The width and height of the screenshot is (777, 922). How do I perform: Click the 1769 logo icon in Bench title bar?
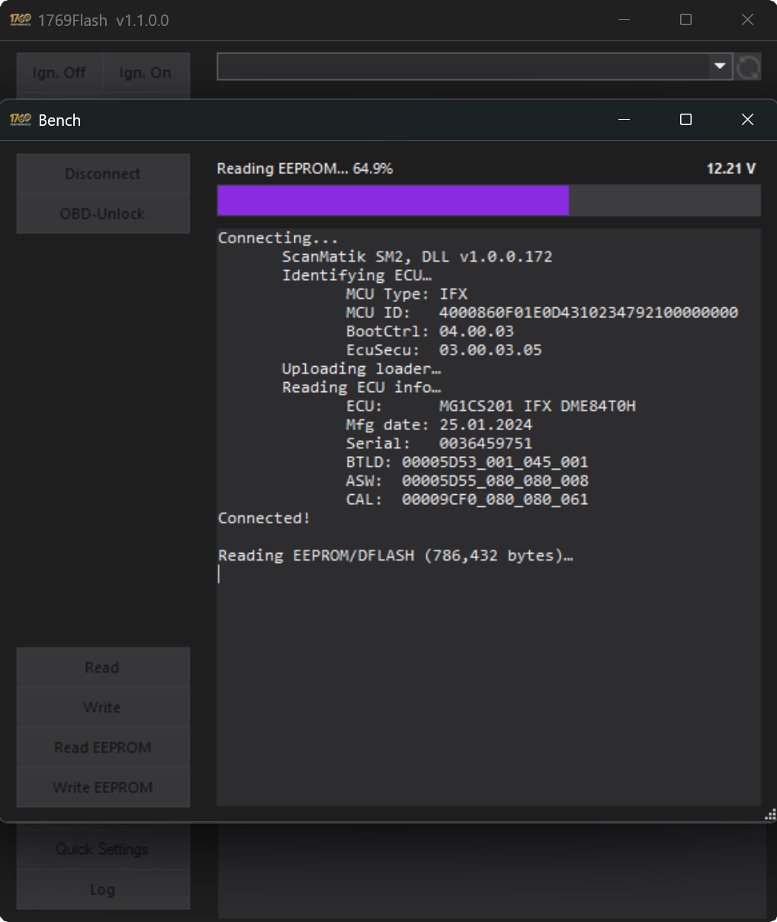(21, 120)
